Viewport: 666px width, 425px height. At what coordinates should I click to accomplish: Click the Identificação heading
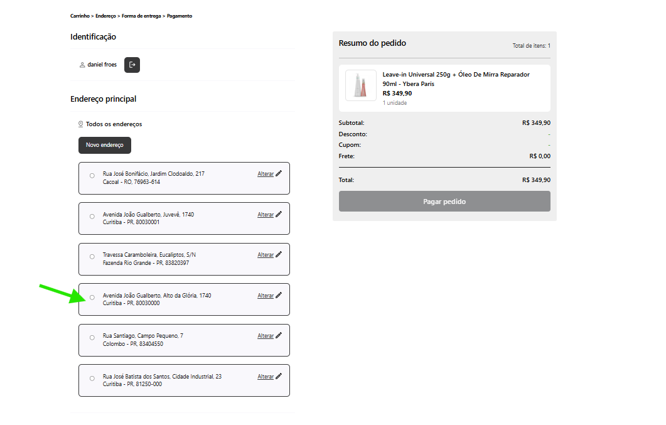(x=93, y=37)
